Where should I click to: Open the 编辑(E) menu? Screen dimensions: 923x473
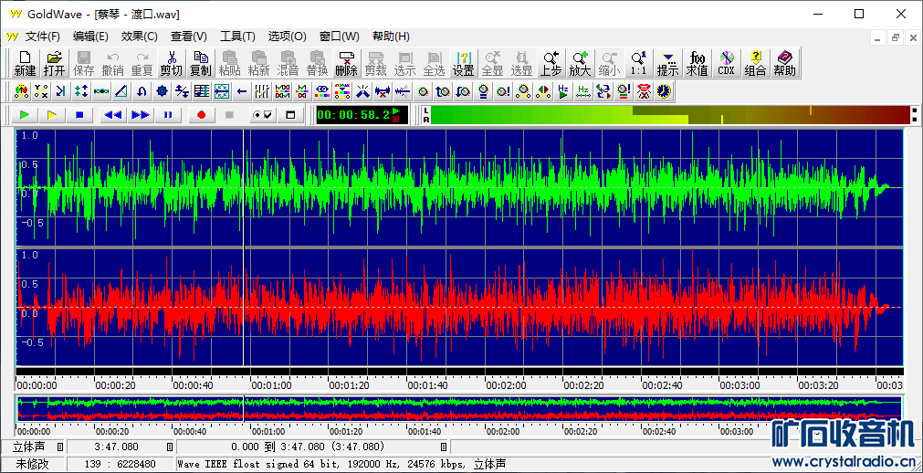click(90, 37)
